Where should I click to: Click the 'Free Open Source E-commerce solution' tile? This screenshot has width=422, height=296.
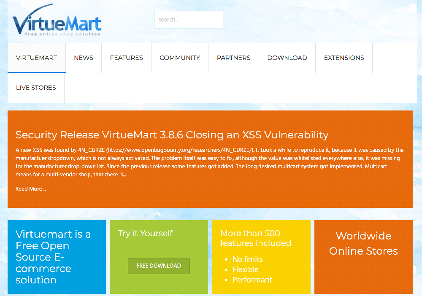click(x=57, y=257)
